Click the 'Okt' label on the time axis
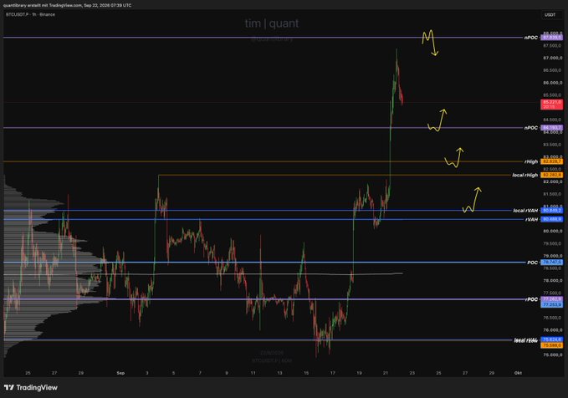This screenshot has height=398, width=568. coord(518,373)
